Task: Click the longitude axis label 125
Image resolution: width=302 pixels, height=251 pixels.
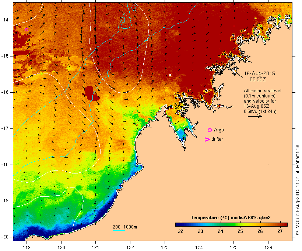Action: click(233, 247)
